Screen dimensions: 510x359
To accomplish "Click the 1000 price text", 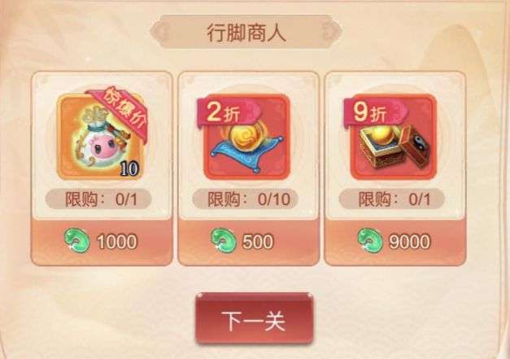I will (117, 242).
